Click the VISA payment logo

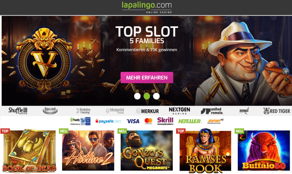133,121
